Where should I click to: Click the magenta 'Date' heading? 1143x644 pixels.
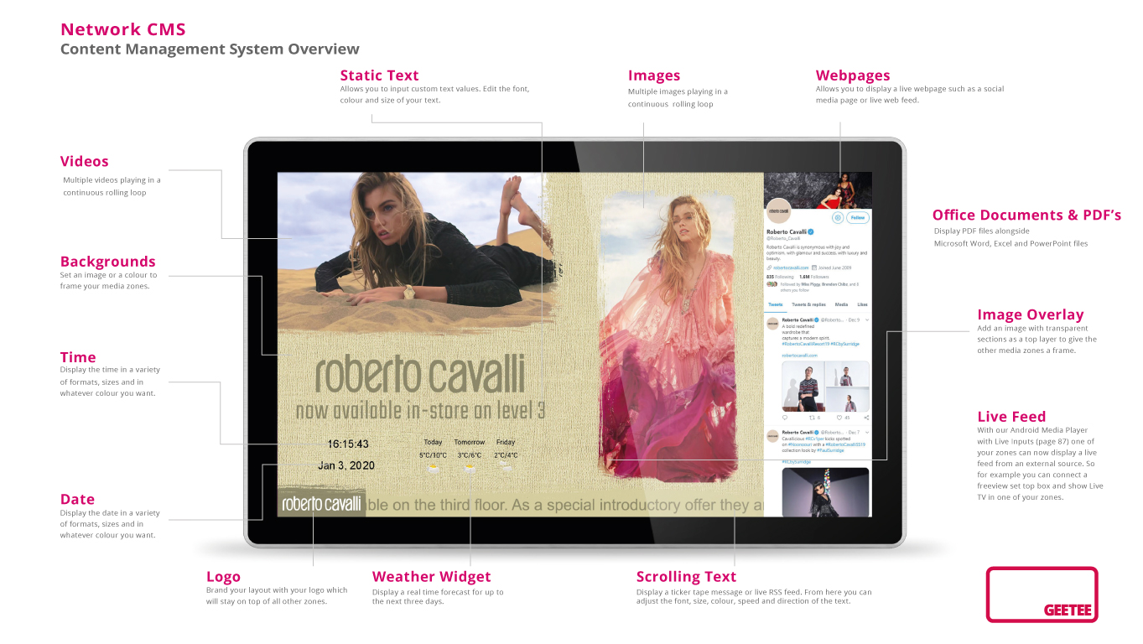[x=77, y=499]
